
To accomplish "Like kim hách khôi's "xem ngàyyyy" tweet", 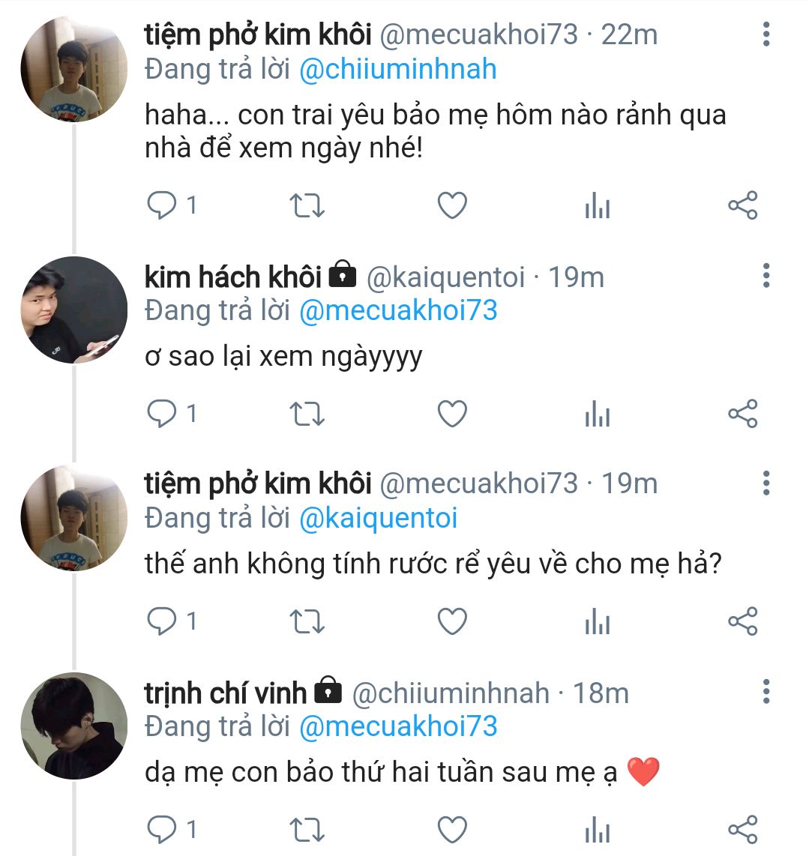I will pyautogui.click(x=452, y=414).
